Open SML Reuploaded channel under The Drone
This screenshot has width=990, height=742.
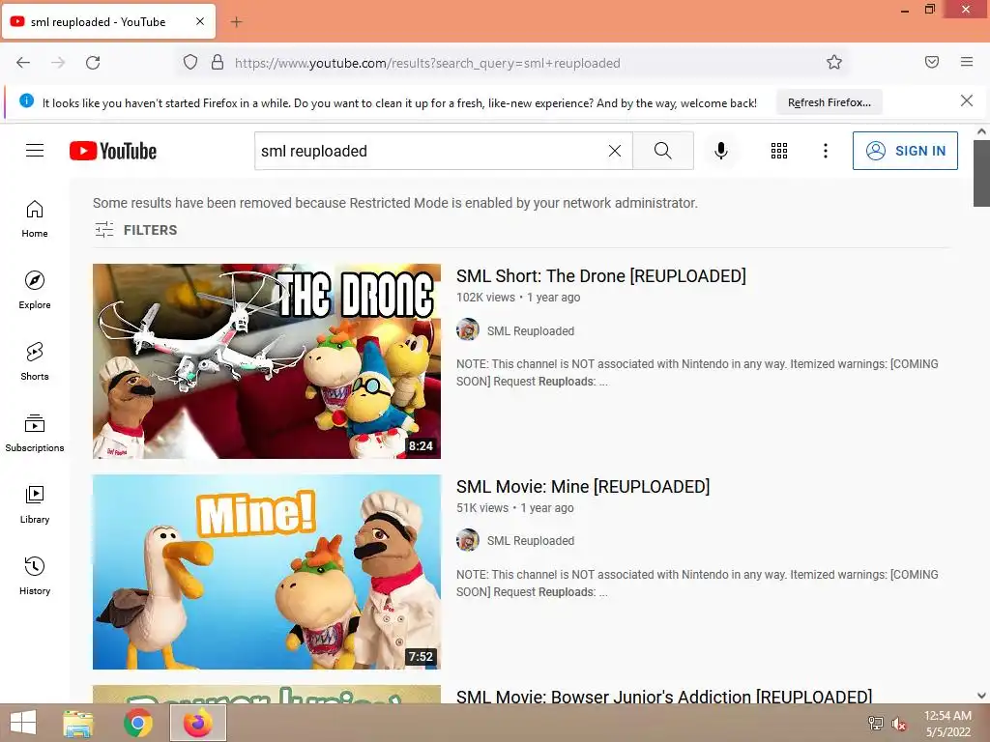[531, 330]
